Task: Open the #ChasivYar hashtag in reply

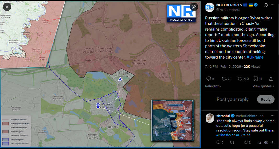Action: 225,135
